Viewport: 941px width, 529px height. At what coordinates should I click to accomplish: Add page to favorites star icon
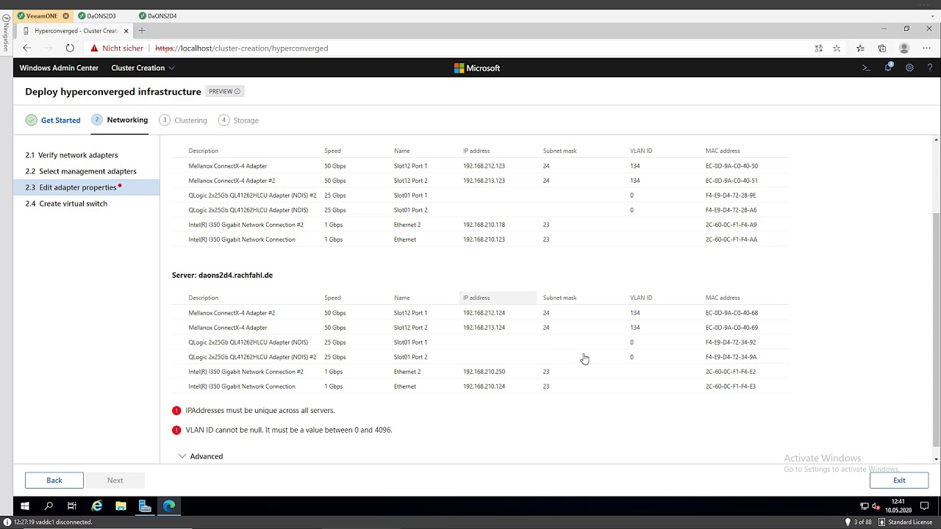(837, 48)
